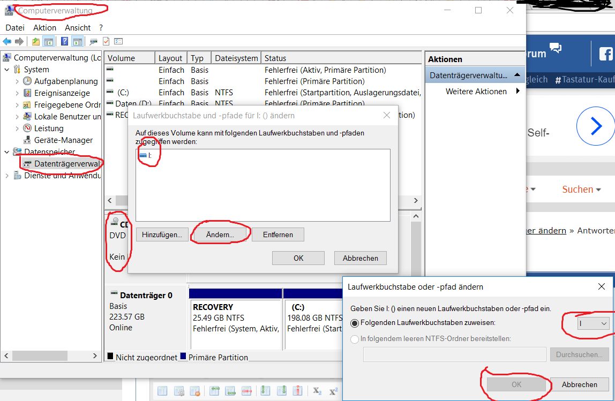Viewport: 615px width, 401px height.
Task: Click the Status column header
Action: [x=341, y=58]
